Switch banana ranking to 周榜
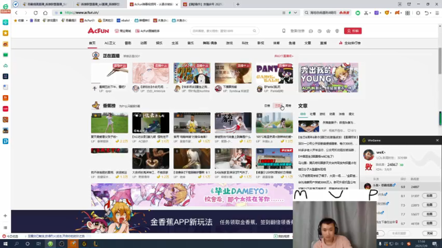The height and width of the screenshot is (248, 442). click(289, 105)
